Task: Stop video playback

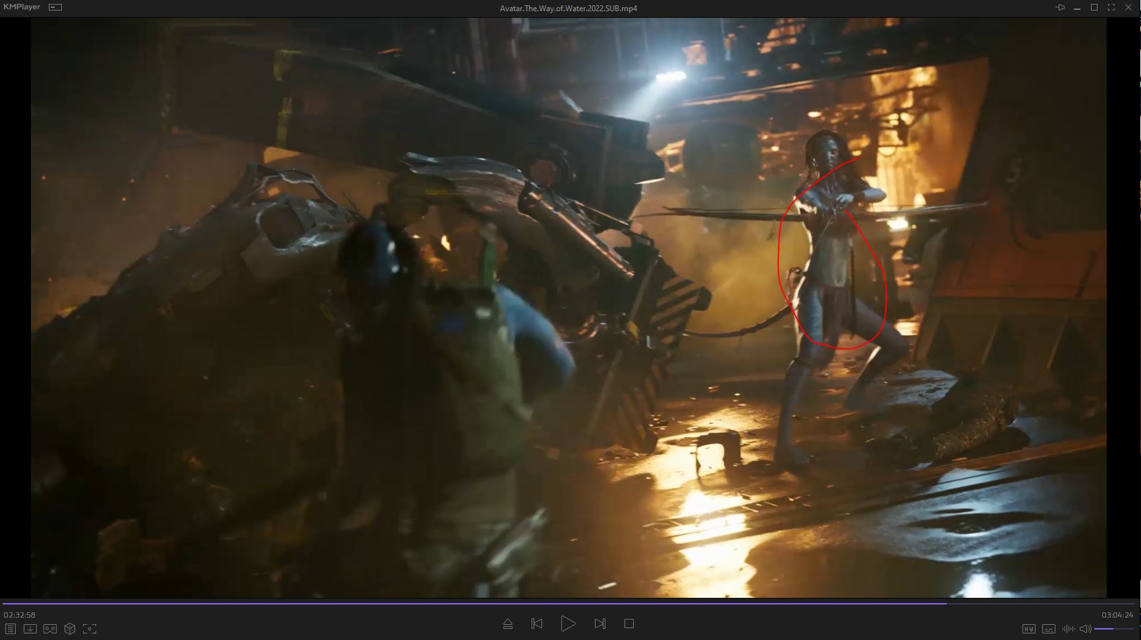Action: click(x=629, y=624)
